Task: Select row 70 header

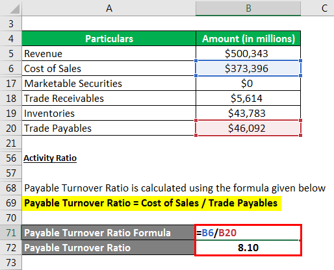Action: coord(11,217)
